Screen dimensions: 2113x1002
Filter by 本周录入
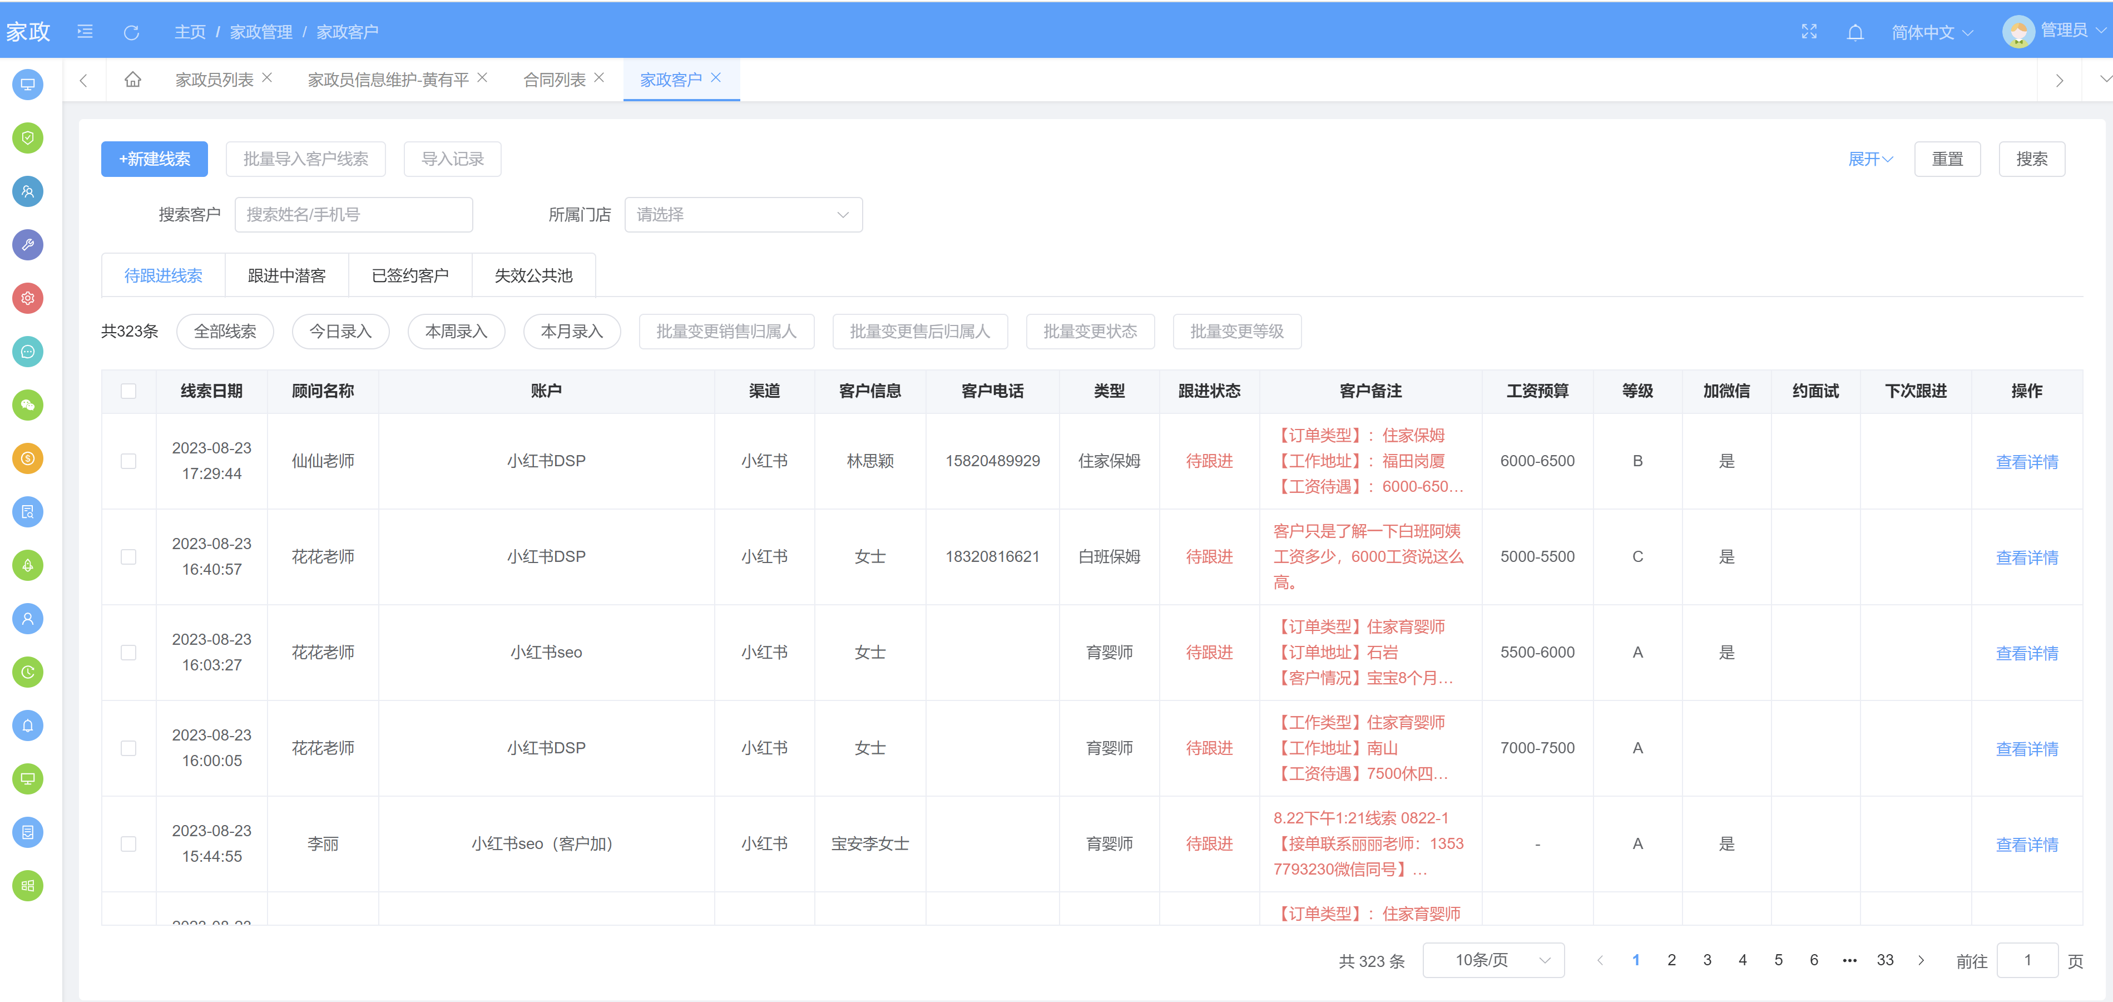456,332
